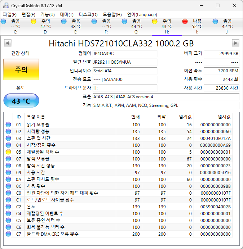The height and width of the screenshot is (249, 243).
Task: Click the 최악 column header
Action: click(x=155, y=117)
